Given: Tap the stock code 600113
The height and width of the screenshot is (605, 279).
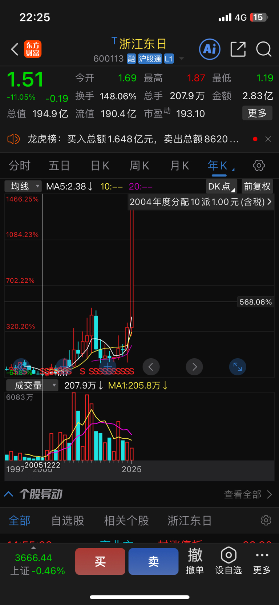Looking at the screenshot, I should click(108, 59).
